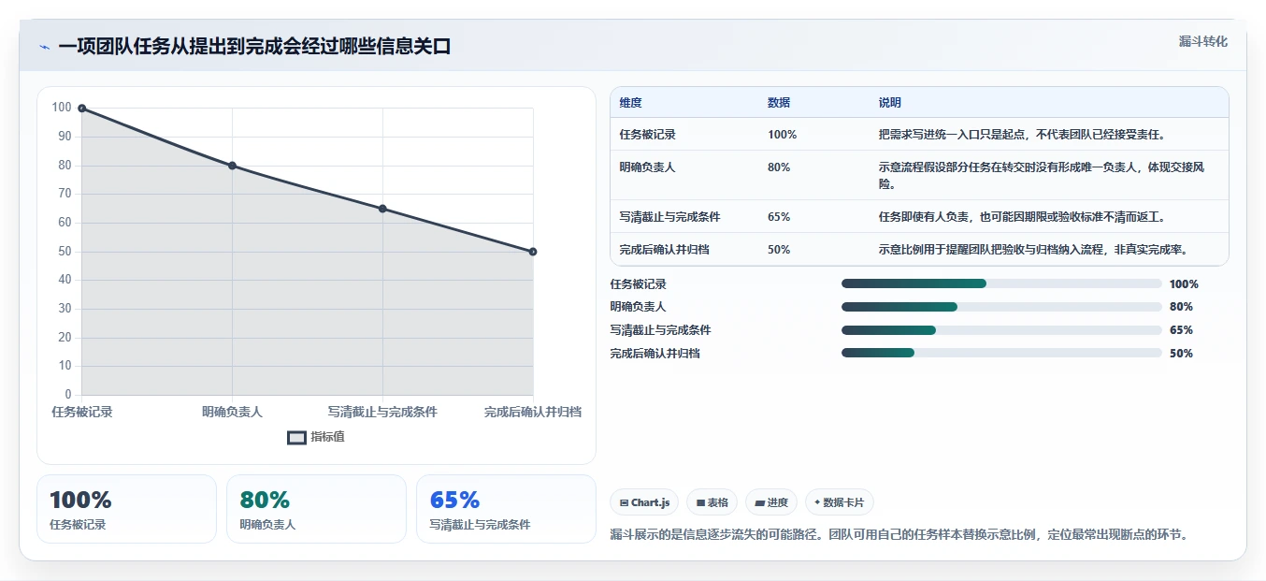Image resolution: width=1266 pixels, height=581 pixels.
Task: Click the 维度 column header
Action: (x=630, y=103)
